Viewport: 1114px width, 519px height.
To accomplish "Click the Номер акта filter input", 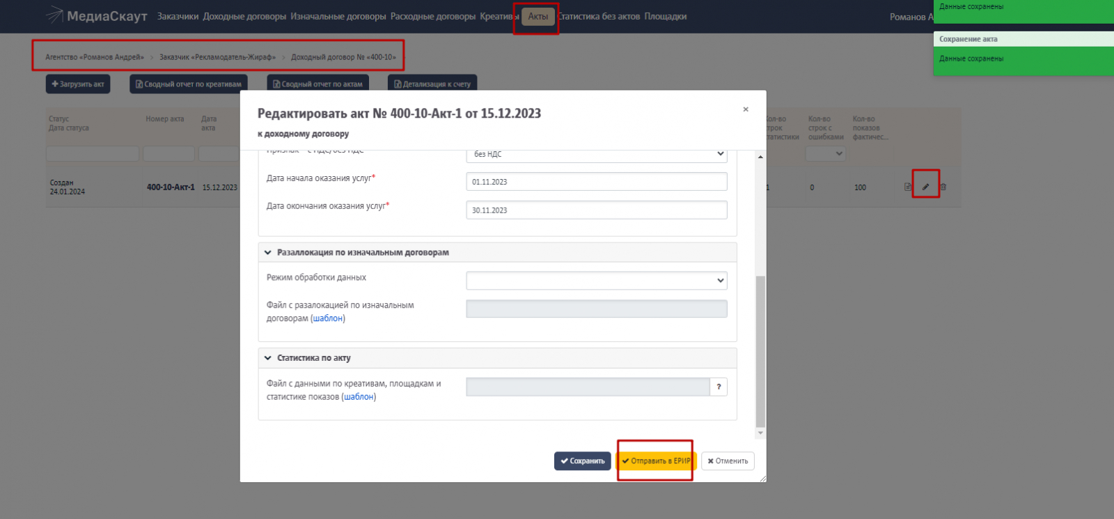I will pos(168,153).
